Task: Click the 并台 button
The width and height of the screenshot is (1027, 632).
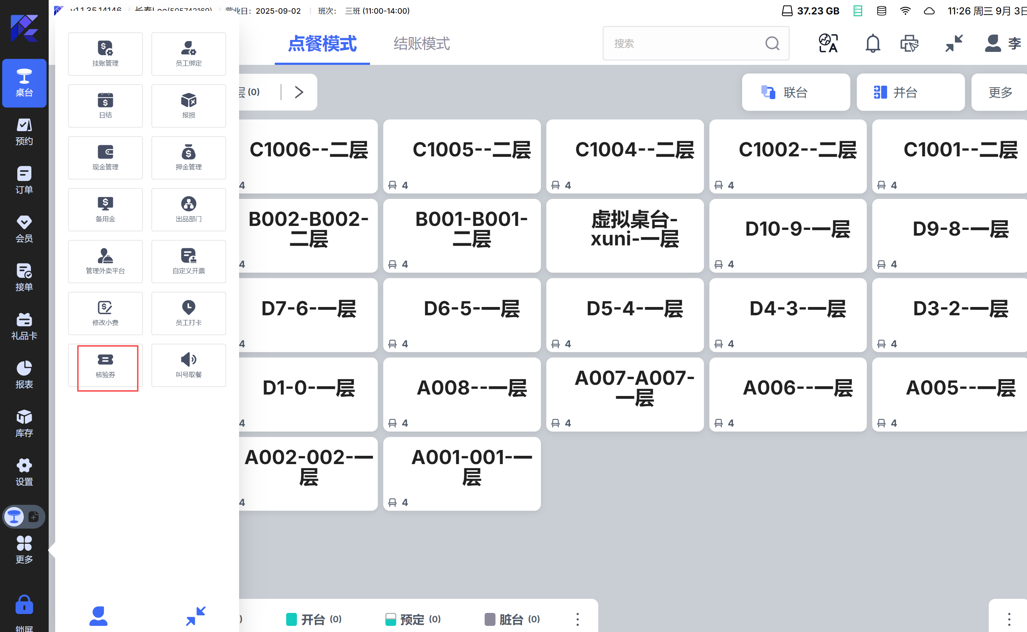Action: click(910, 92)
